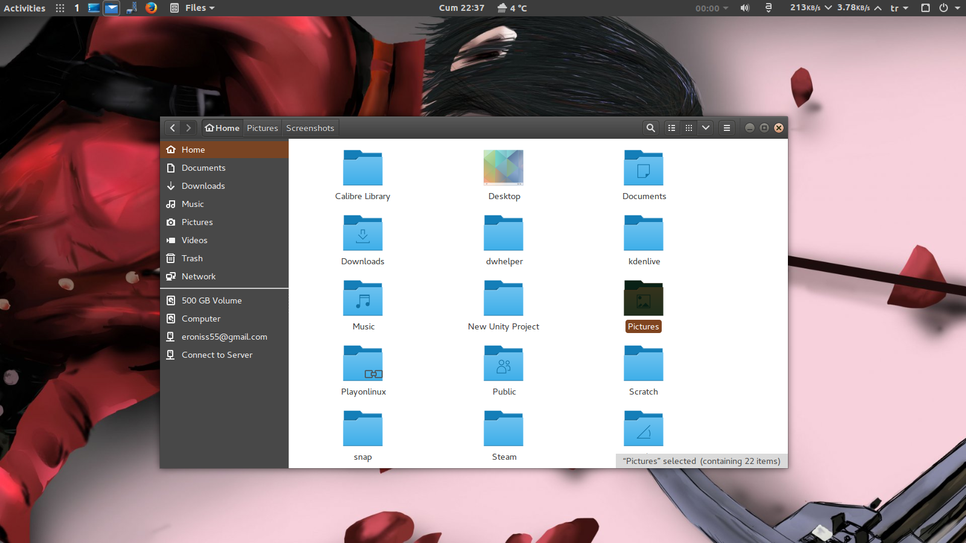
Task: Select the New Unity Project folder icon
Action: click(x=504, y=298)
